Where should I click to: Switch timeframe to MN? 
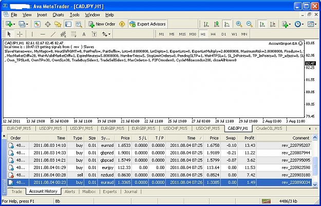[244, 35]
